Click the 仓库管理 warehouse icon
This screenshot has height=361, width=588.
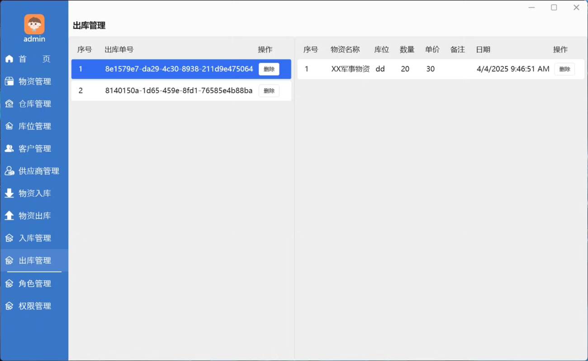click(x=9, y=104)
